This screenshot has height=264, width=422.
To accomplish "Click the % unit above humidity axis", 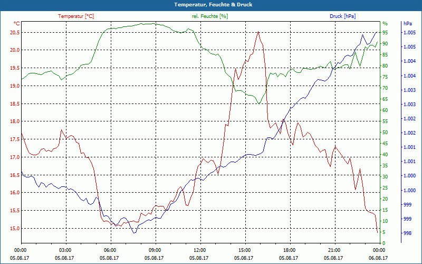I will tap(385, 24).
